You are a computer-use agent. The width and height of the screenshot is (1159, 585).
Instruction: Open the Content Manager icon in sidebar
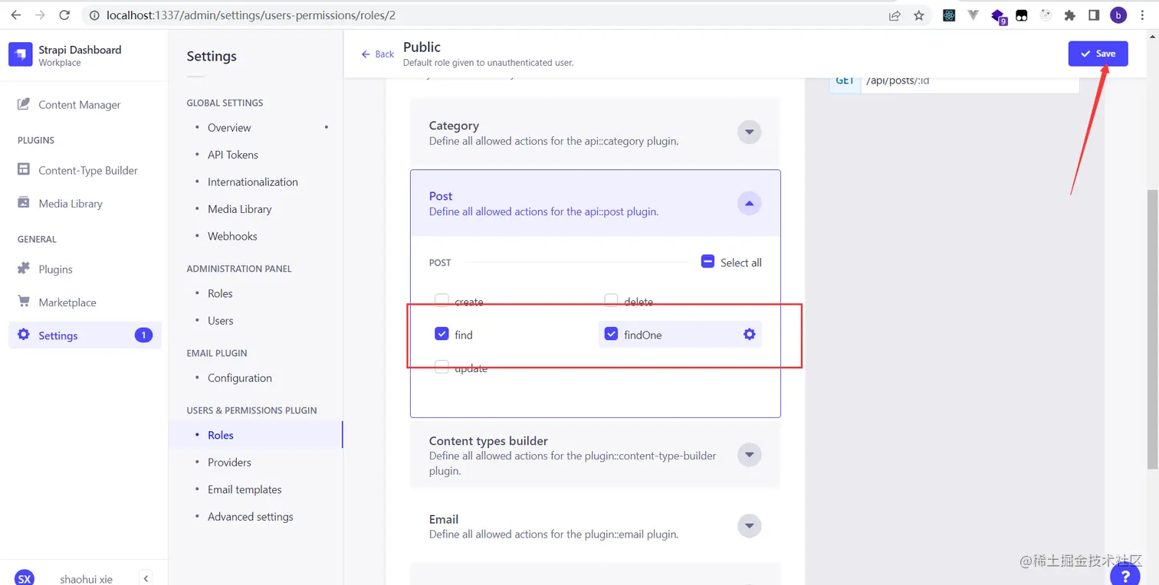pos(24,104)
